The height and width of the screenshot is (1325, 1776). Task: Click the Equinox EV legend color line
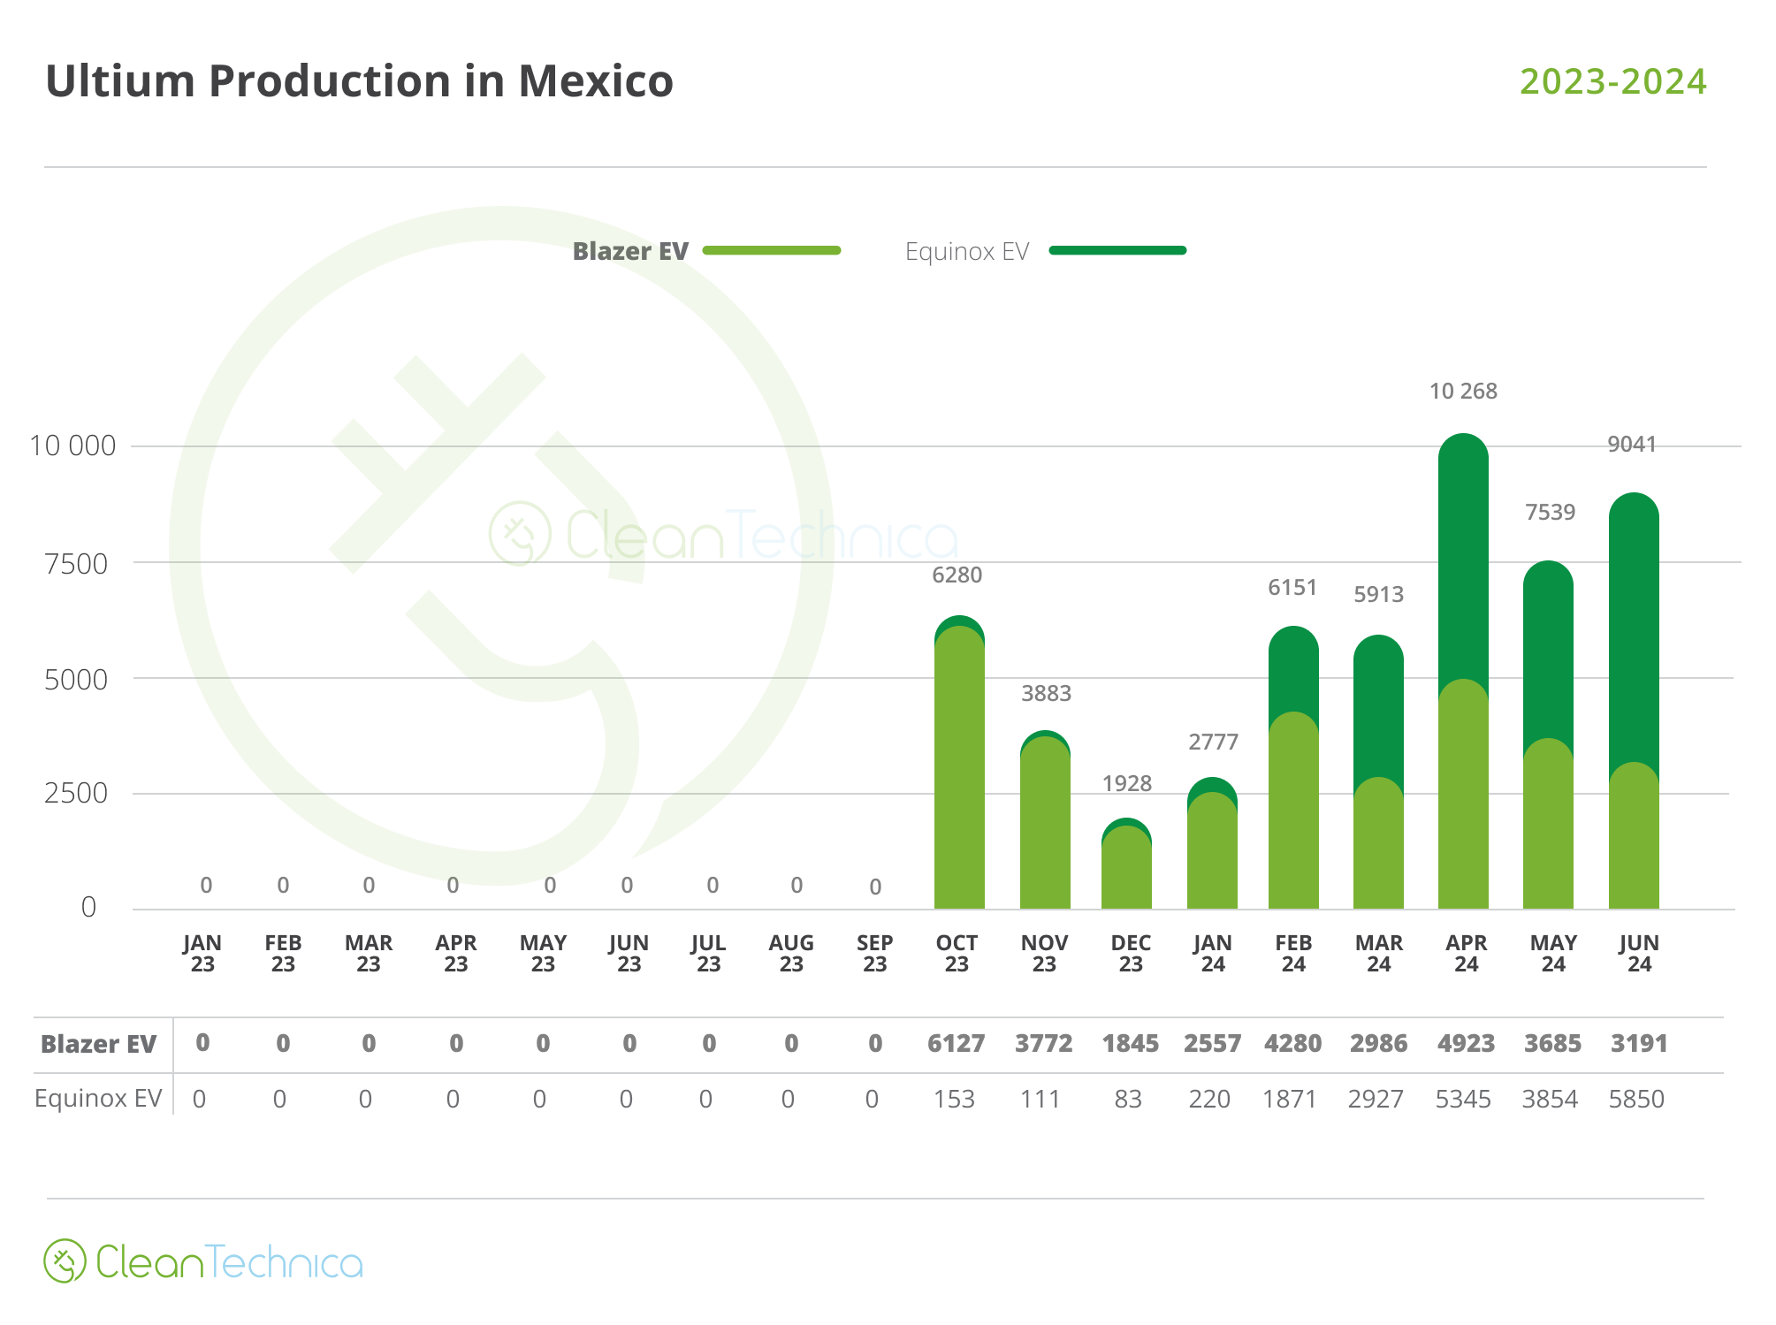(x=1117, y=250)
